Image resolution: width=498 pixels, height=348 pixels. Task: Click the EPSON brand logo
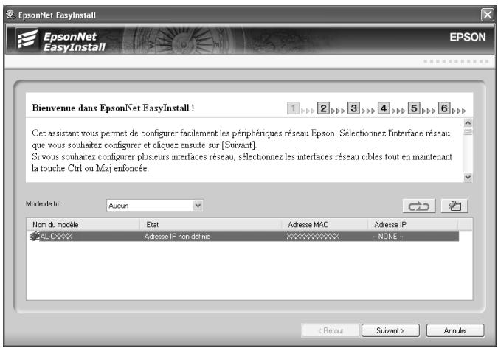468,37
